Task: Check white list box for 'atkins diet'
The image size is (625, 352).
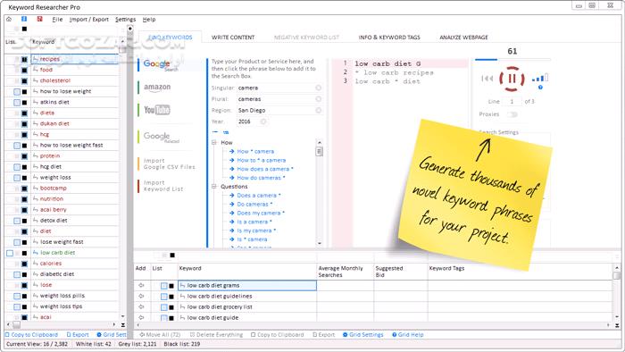Action: tap(17, 103)
